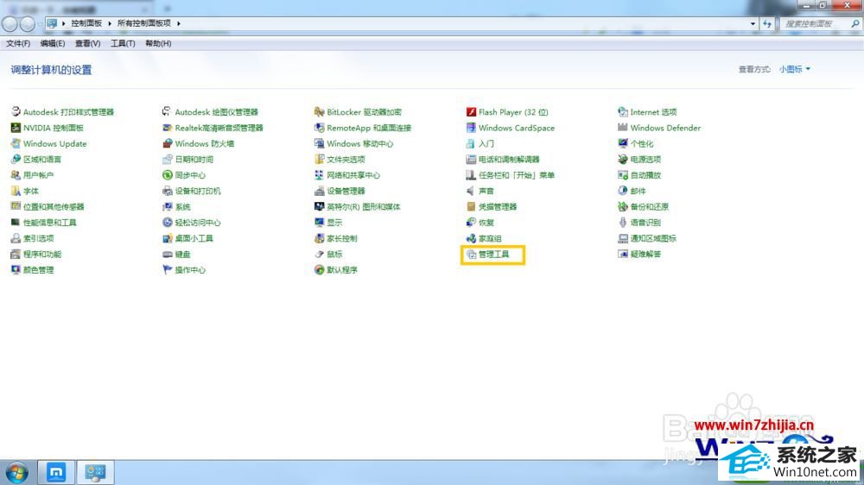Open the 个性化 link

point(642,143)
